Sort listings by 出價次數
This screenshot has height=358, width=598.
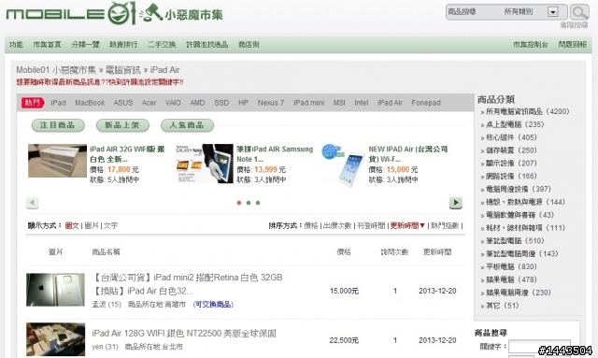pyautogui.click(x=337, y=225)
